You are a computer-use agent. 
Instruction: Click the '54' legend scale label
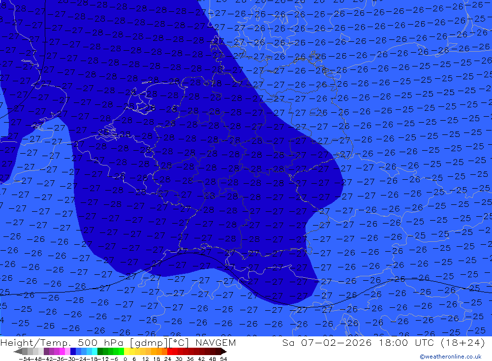[223, 359]
